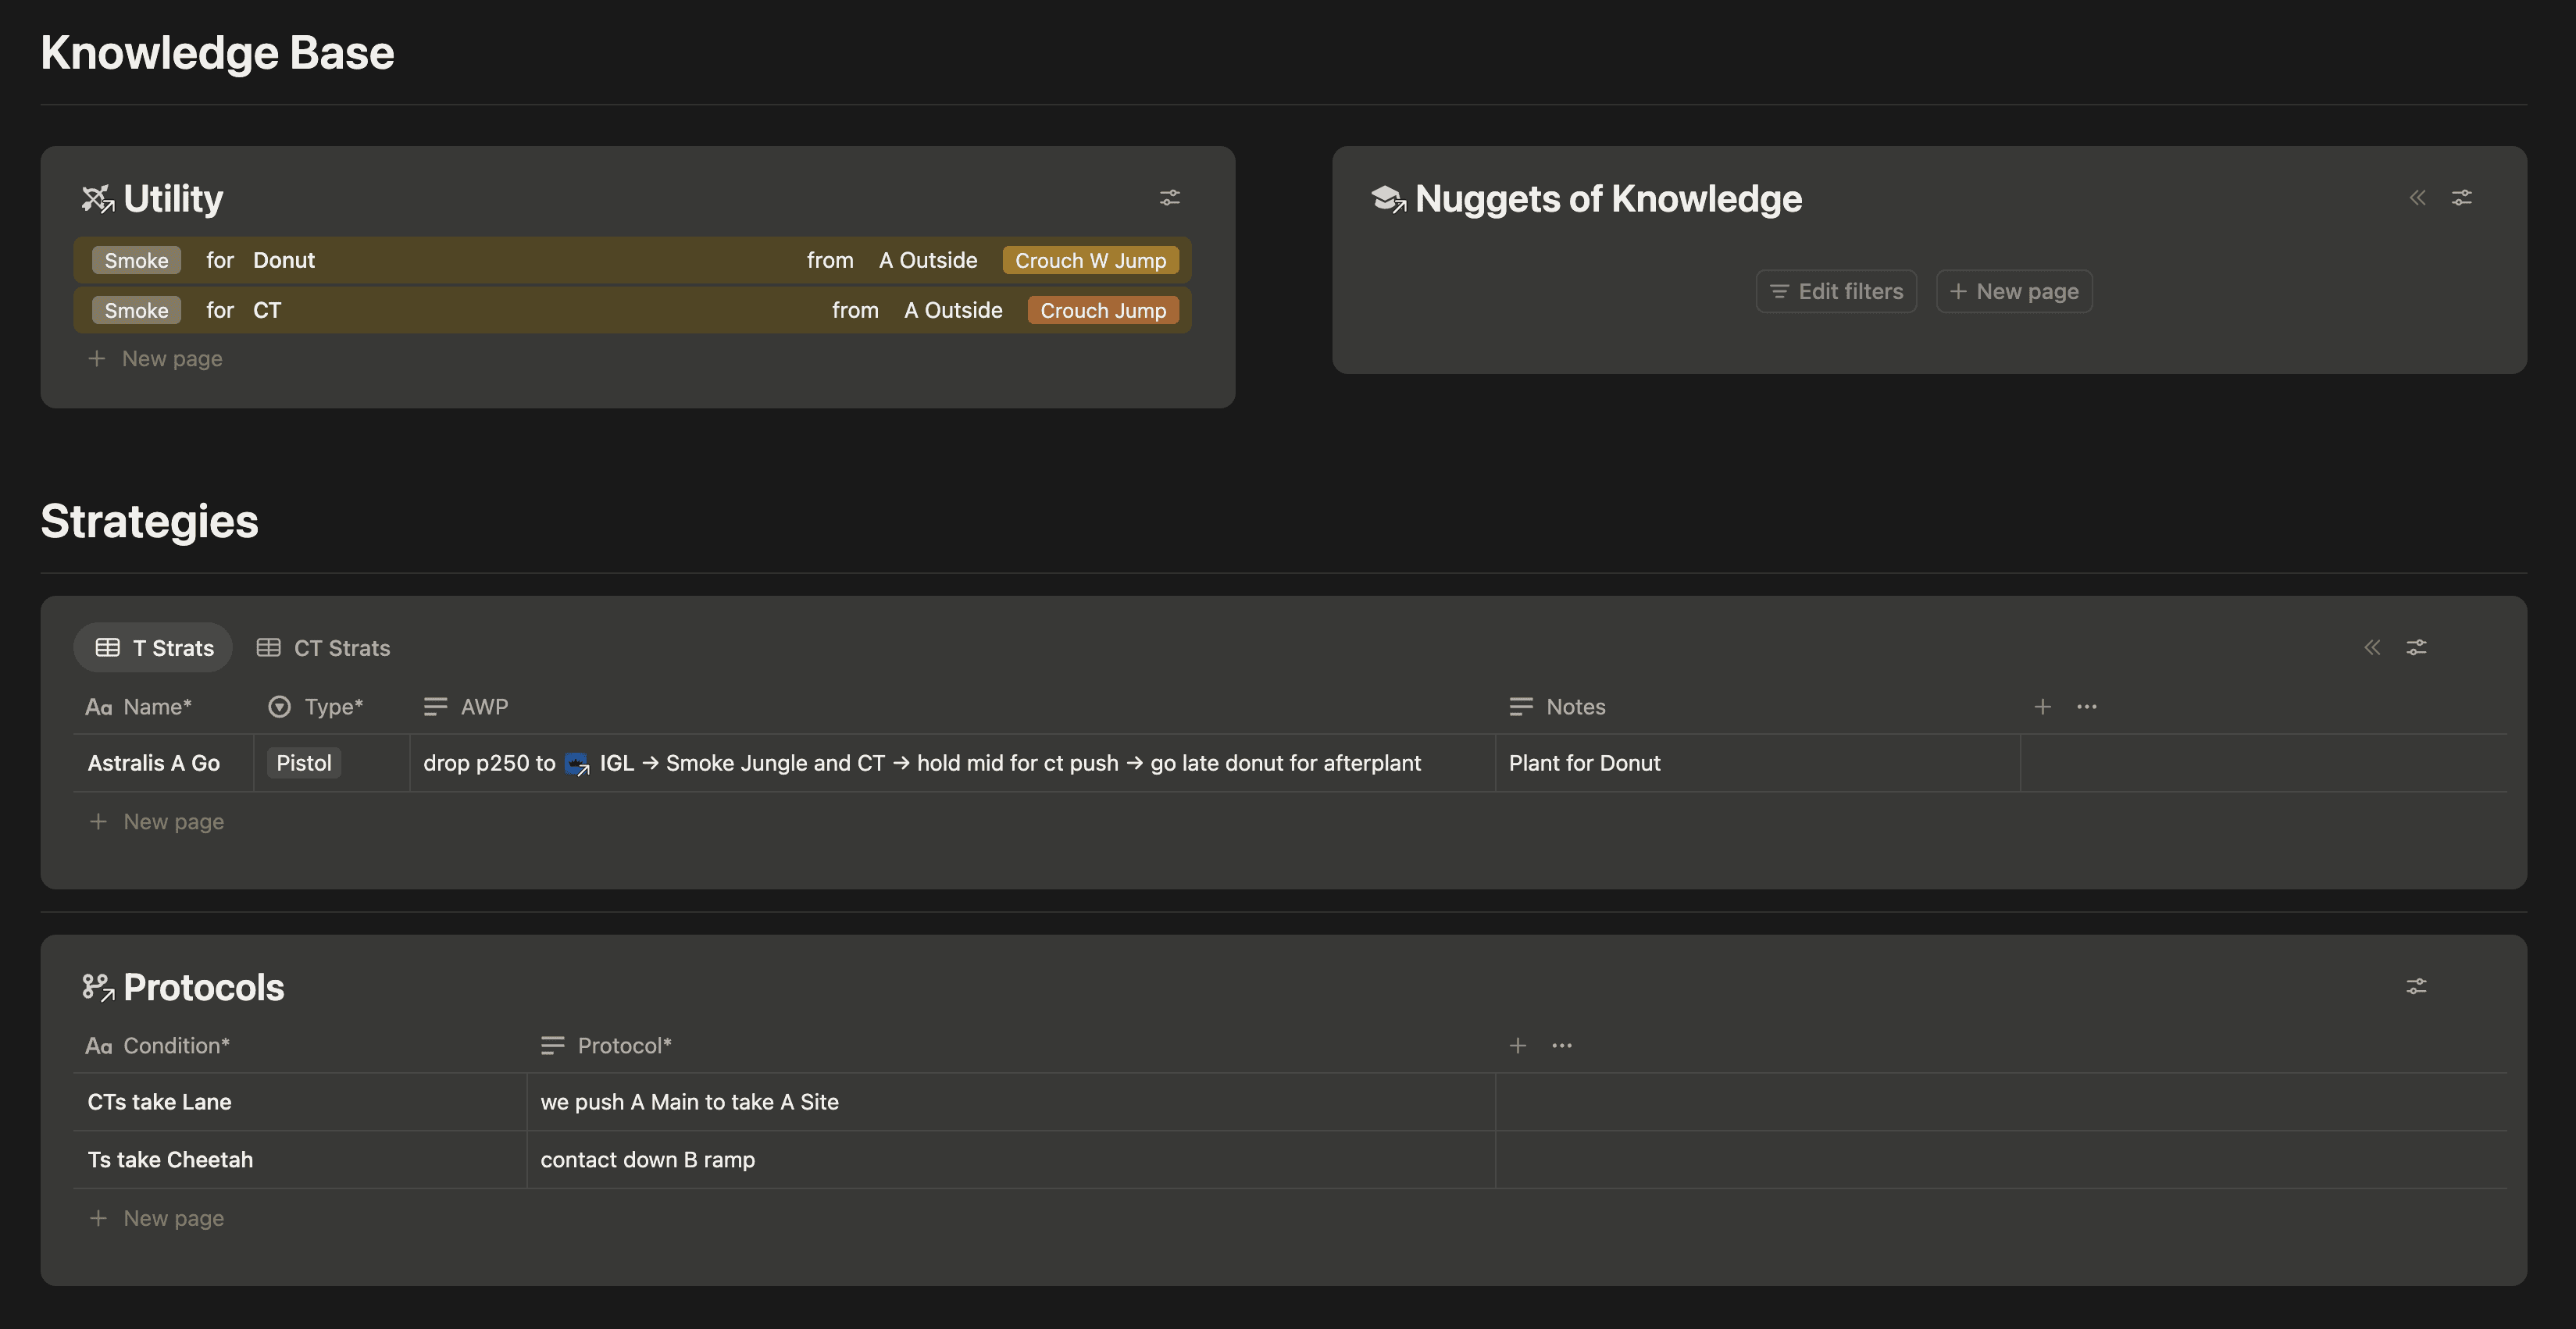The image size is (2576, 1329).
Task: Click the IGL page mention icon in AWP cell
Action: click(577, 764)
